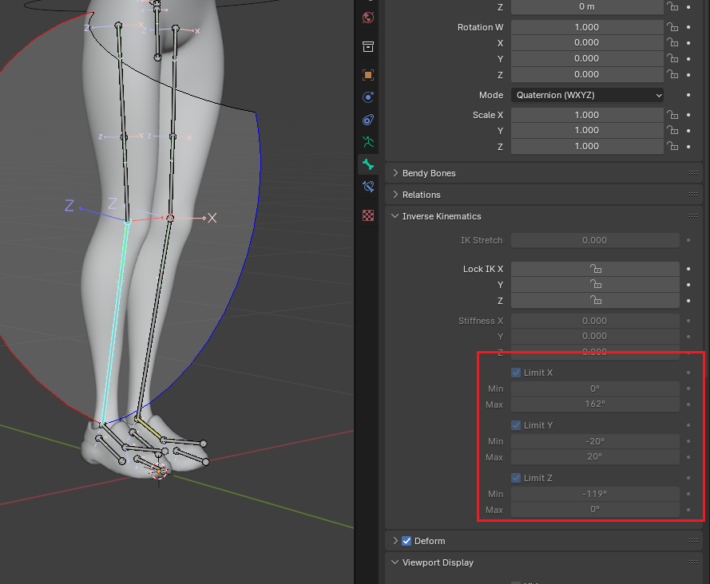Click the Scale Y value field
Image resolution: width=710 pixels, height=584 pixels.
[x=587, y=130]
